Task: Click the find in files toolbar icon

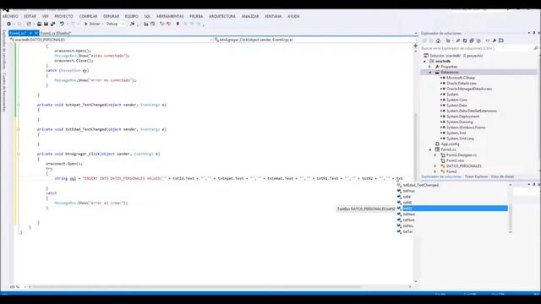Action: (x=132, y=24)
